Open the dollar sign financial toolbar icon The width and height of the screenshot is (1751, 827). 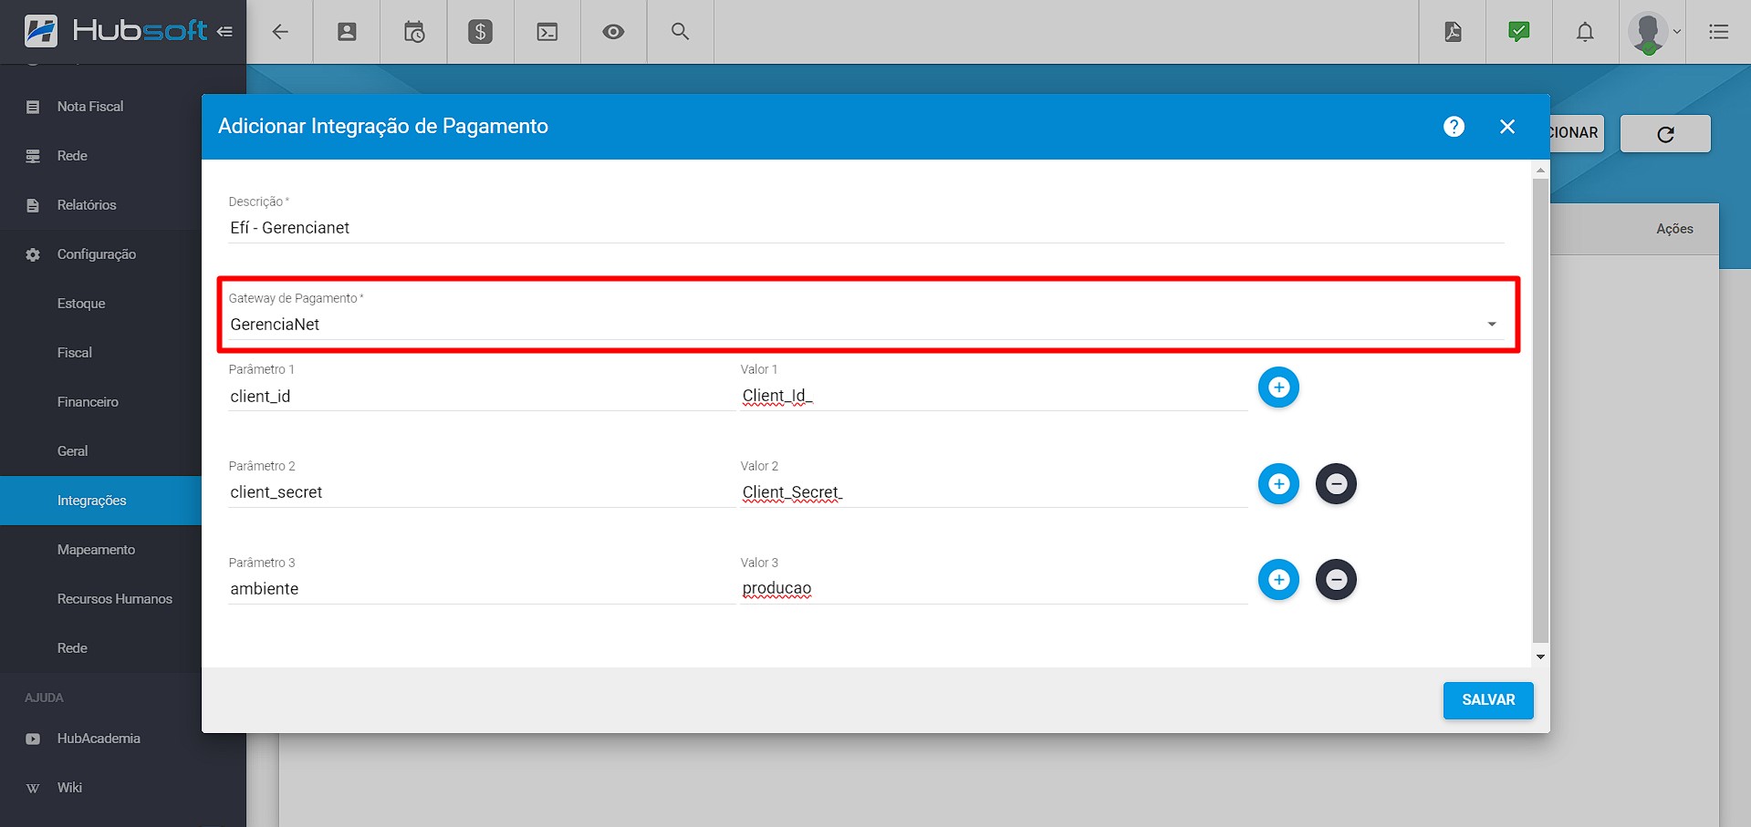coord(480,32)
